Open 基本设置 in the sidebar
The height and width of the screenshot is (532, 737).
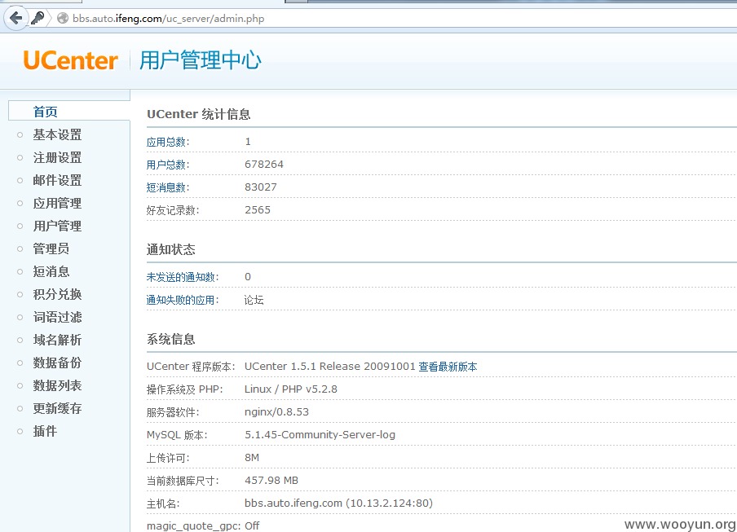(57, 134)
